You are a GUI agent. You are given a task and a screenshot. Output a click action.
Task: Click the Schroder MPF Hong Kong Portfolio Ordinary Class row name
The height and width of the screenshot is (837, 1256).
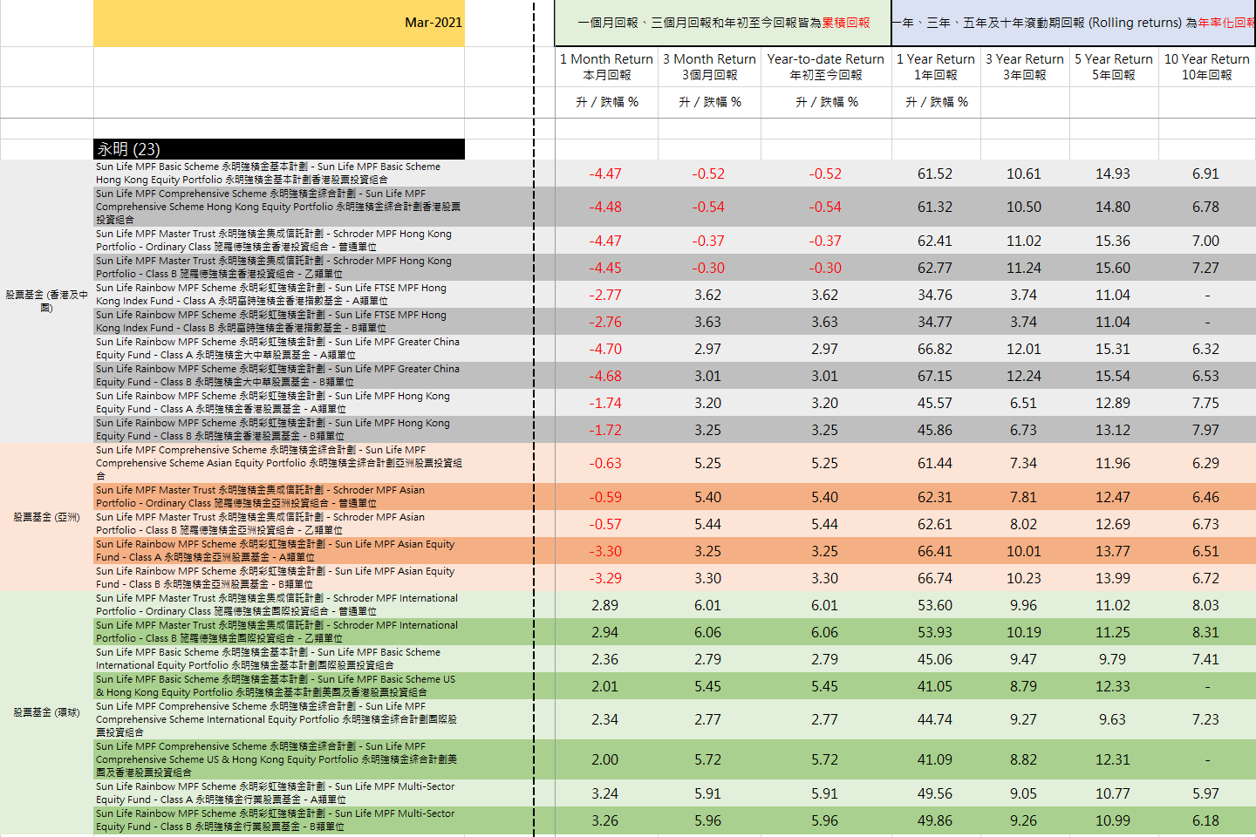pos(279,241)
